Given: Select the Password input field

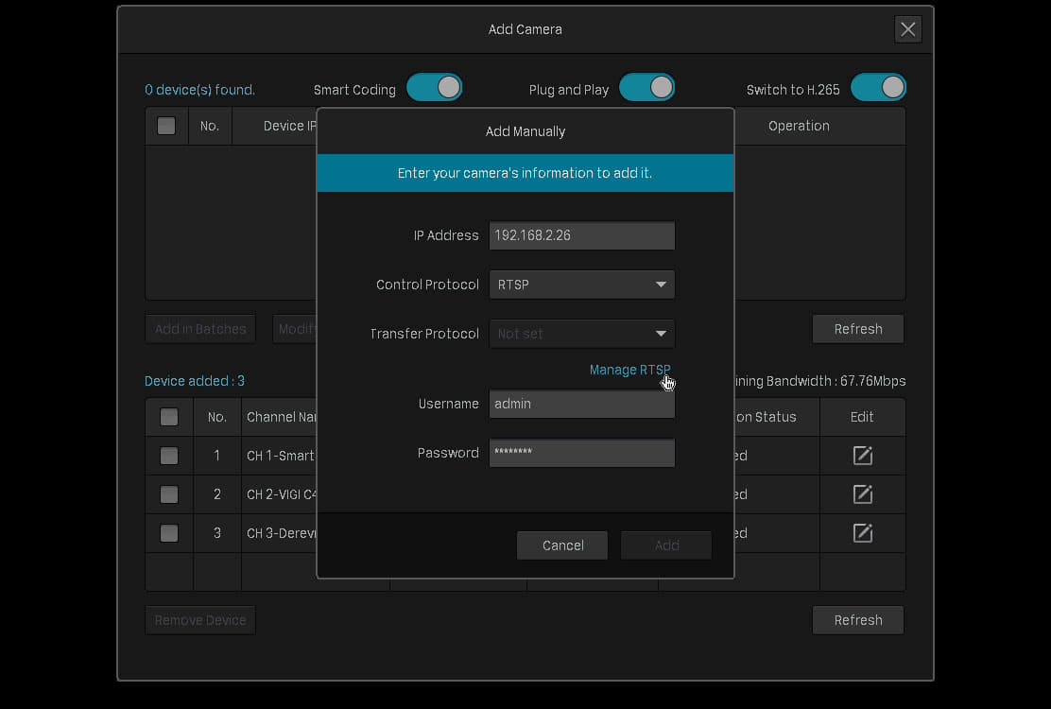Looking at the screenshot, I should (x=582, y=453).
